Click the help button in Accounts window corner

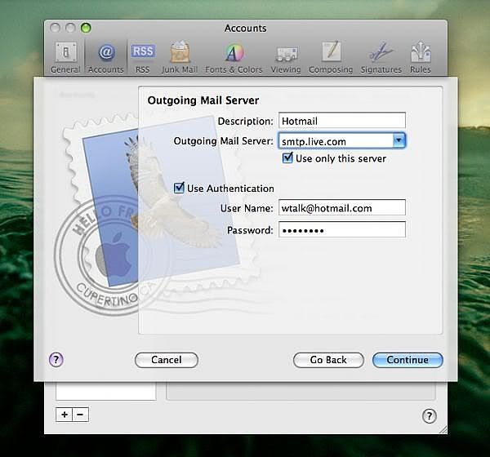[x=430, y=415]
